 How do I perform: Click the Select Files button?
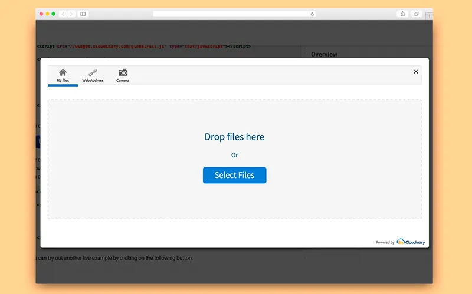[x=234, y=175]
